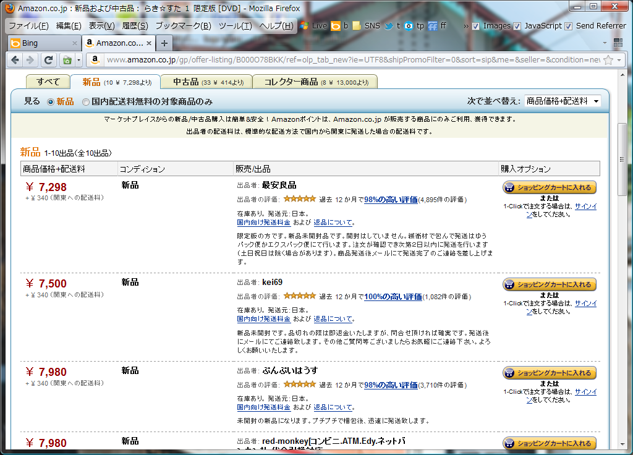Open 98%の高い評価 link for ぶんぶいはうす
This screenshot has width=633, height=455.
391,385
